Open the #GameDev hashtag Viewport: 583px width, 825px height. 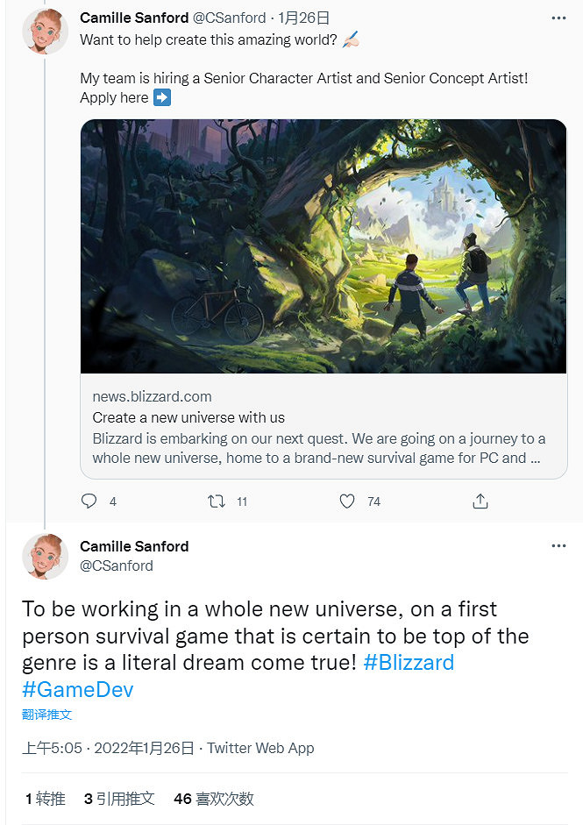[x=78, y=689]
